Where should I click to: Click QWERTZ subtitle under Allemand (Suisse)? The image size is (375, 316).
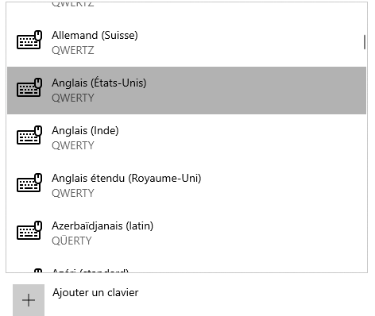tap(73, 50)
